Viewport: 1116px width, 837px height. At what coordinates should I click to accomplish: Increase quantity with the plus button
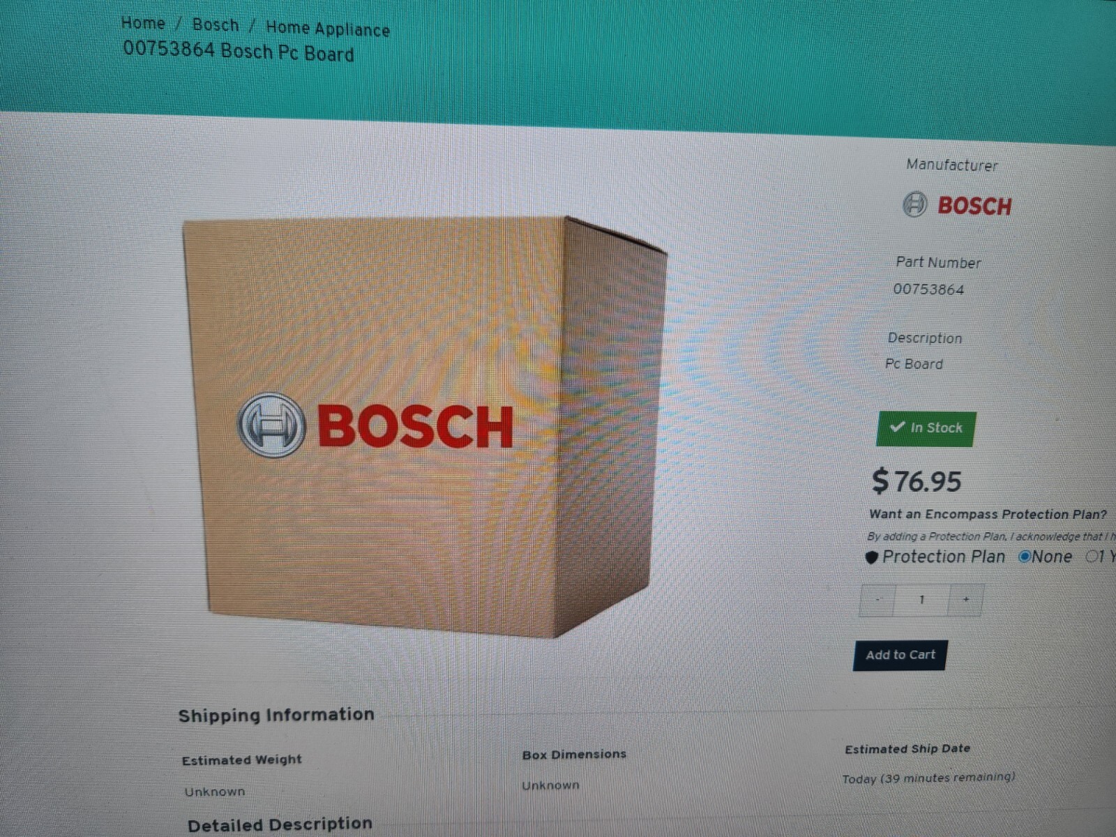pyautogui.click(x=966, y=600)
